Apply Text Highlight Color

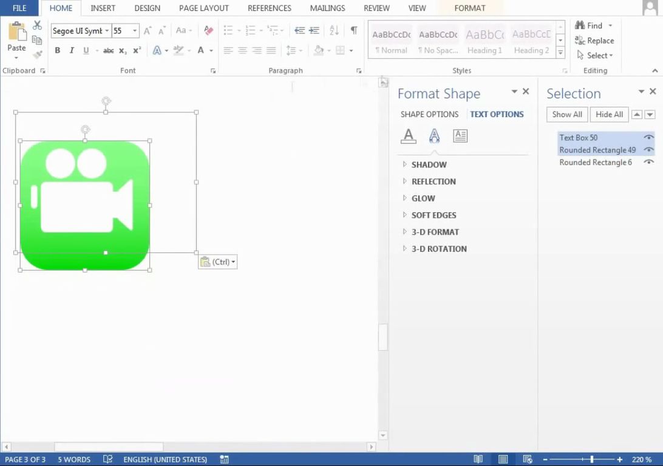coord(178,50)
